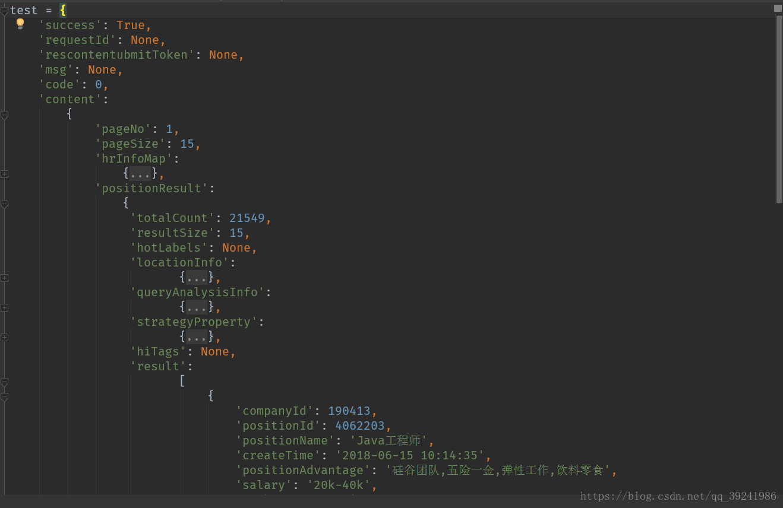Image resolution: width=783 pixels, height=508 pixels.
Task: Collapse the first result item brace fold marker
Action: pyautogui.click(x=4, y=396)
